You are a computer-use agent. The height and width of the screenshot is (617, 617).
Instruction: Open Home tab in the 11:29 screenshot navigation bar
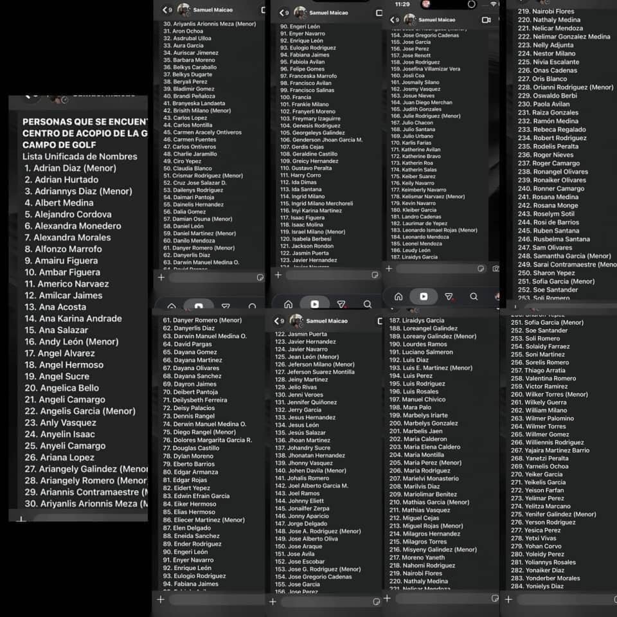point(398,297)
